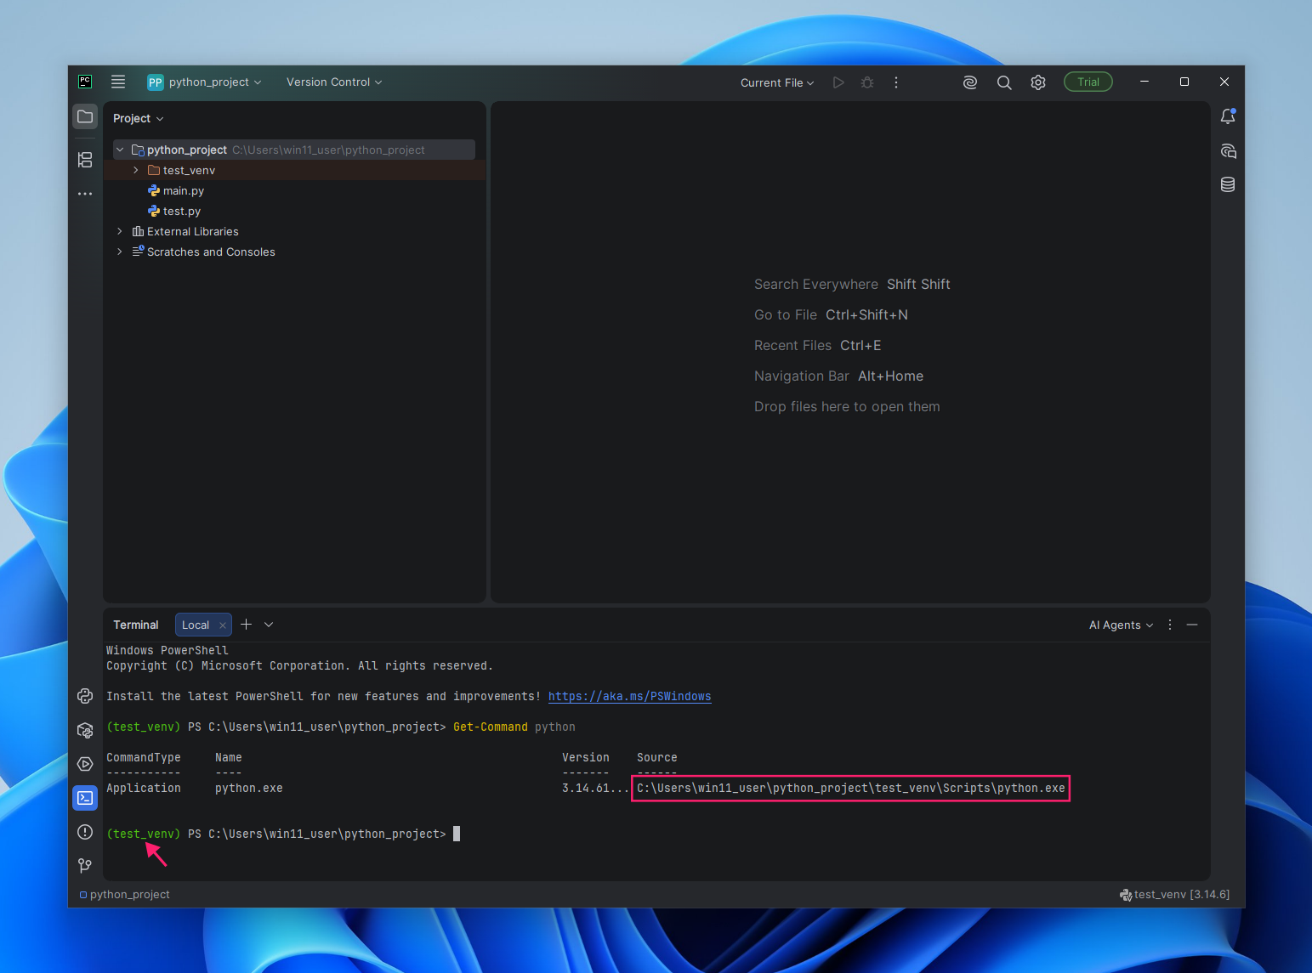Open the Version Control dropdown
The image size is (1312, 973).
click(x=334, y=82)
